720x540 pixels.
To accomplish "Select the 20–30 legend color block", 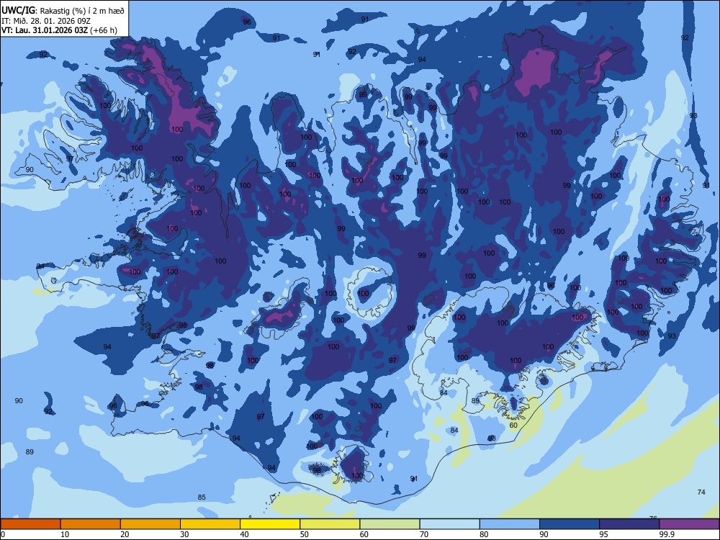I will coord(150,524).
